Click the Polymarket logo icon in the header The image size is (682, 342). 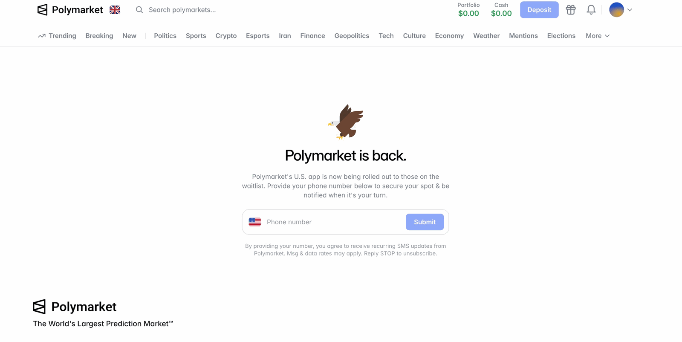(x=42, y=9)
